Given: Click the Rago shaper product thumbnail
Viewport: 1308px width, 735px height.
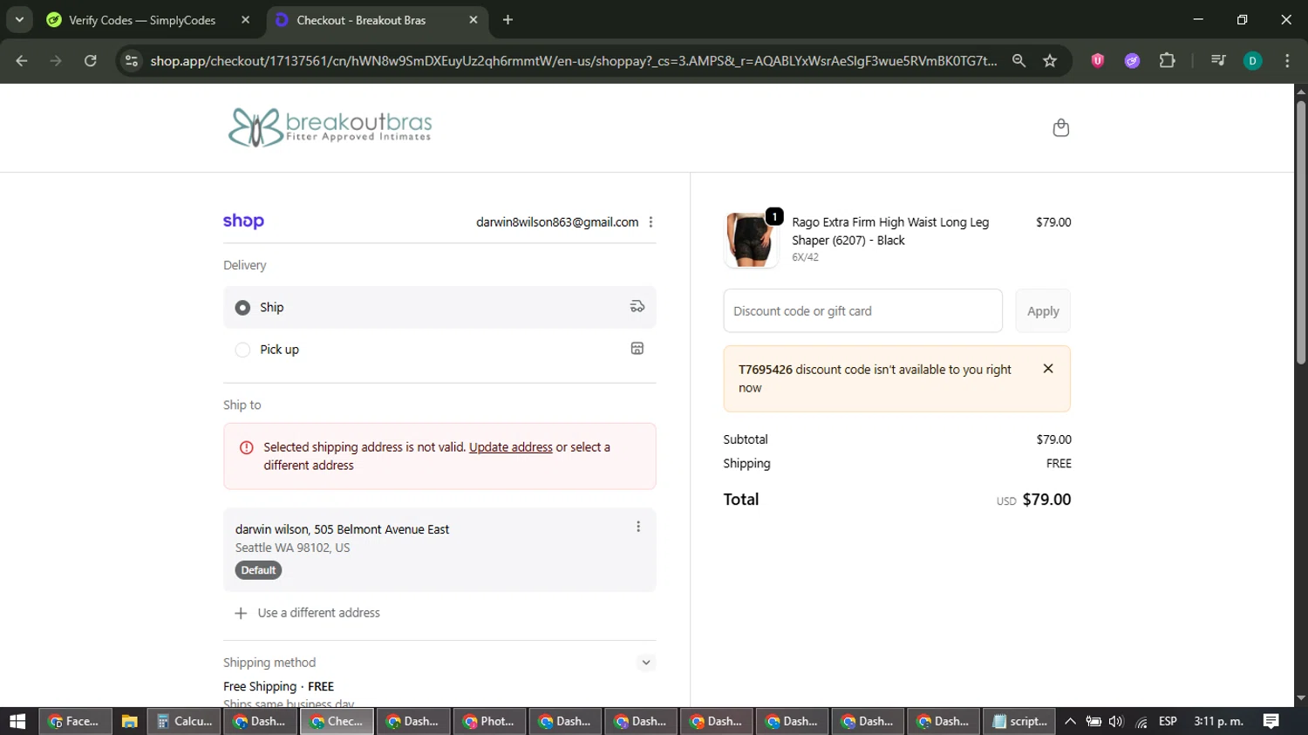Looking at the screenshot, I should pos(751,239).
